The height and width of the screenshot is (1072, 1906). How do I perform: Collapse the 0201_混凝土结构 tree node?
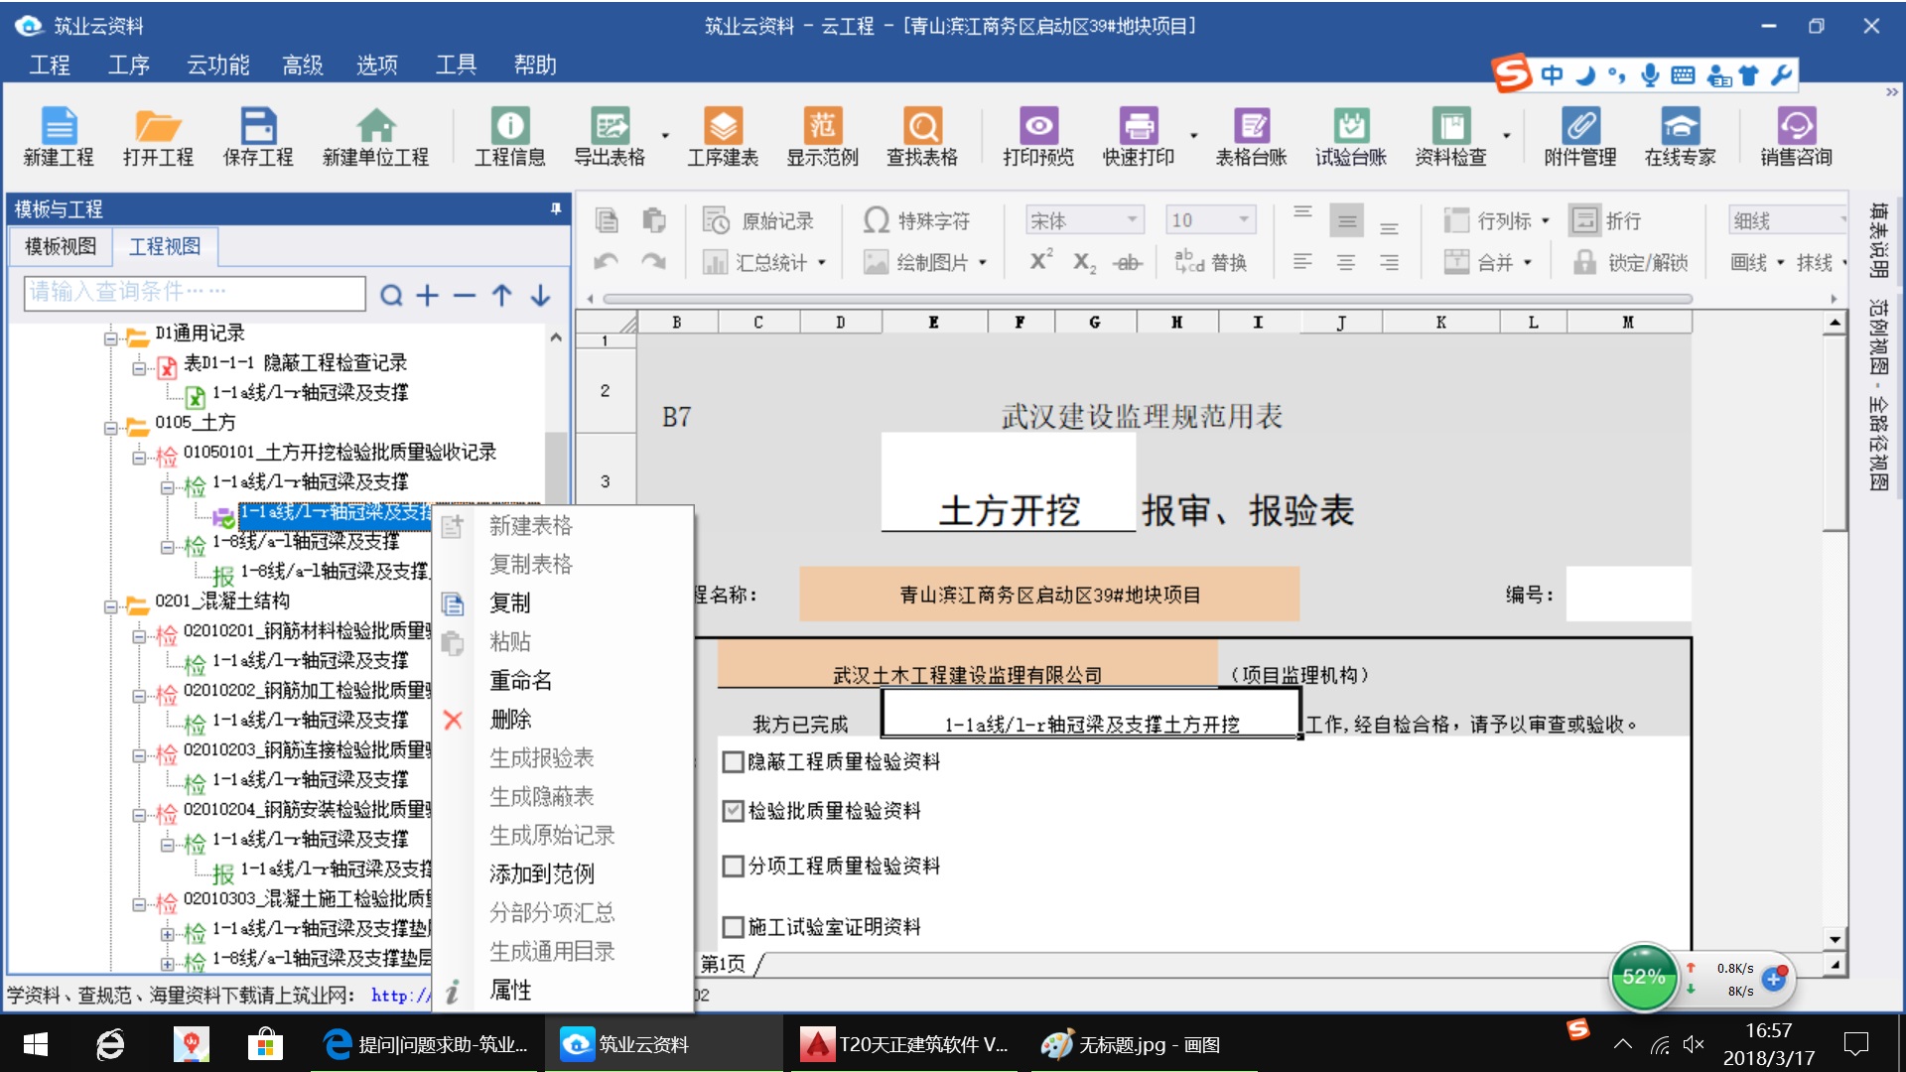coord(111,605)
